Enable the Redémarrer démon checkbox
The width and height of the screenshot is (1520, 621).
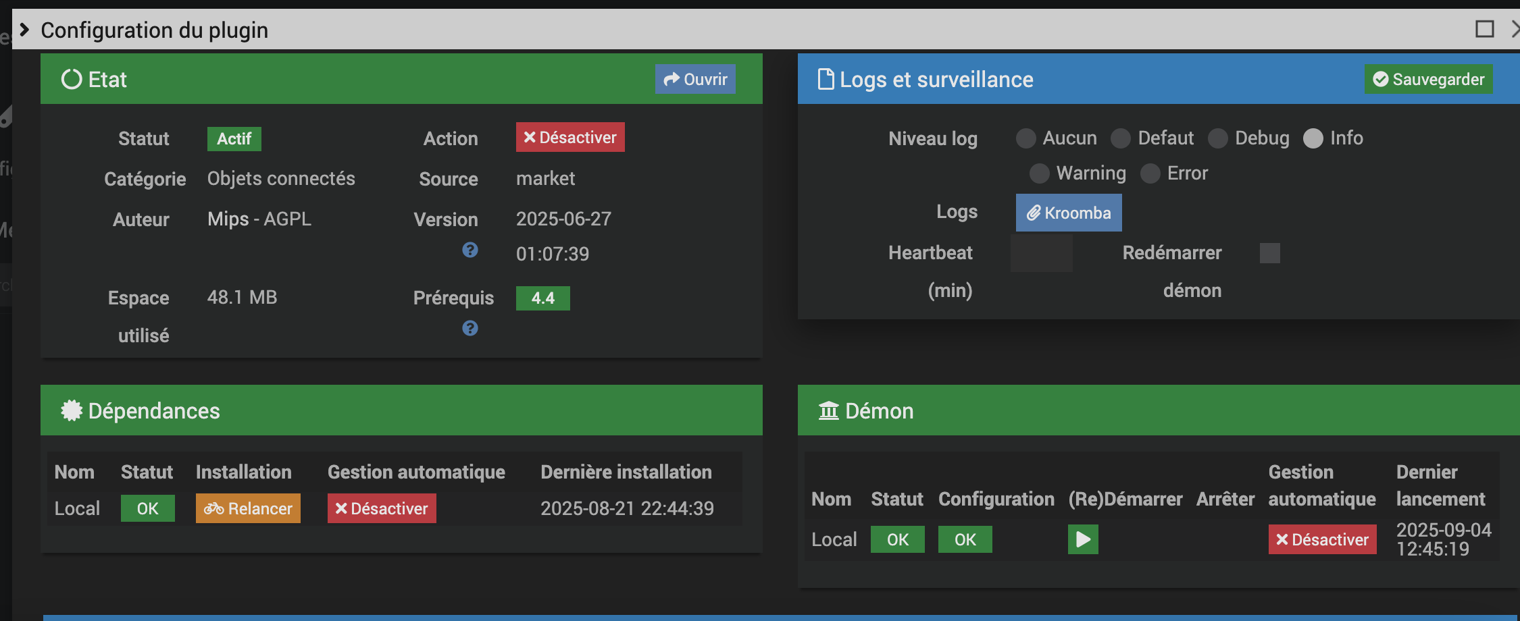coord(1269,253)
